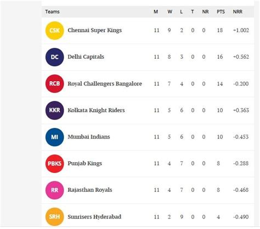Screen dimensions: 260x229
Task: Click Sunrisers Hyderabad team name
Action: [x=94, y=217]
